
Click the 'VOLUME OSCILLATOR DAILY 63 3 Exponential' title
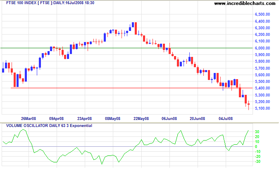pyautogui.click(x=49, y=126)
